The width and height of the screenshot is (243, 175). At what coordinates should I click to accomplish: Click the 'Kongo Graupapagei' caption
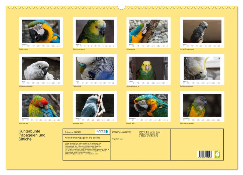[x=187, y=49]
